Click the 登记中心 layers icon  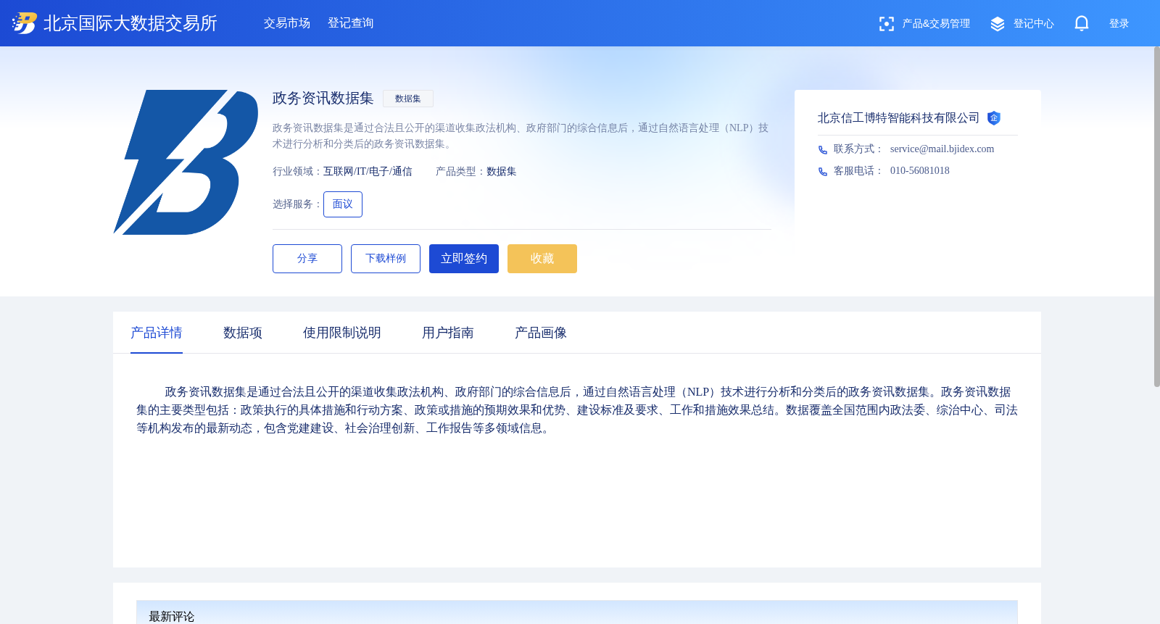point(998,24)
